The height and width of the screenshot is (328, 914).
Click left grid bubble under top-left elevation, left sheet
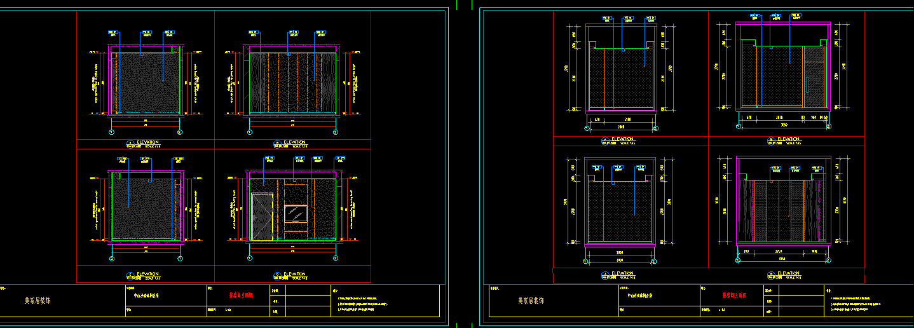(x=112, y=132)
